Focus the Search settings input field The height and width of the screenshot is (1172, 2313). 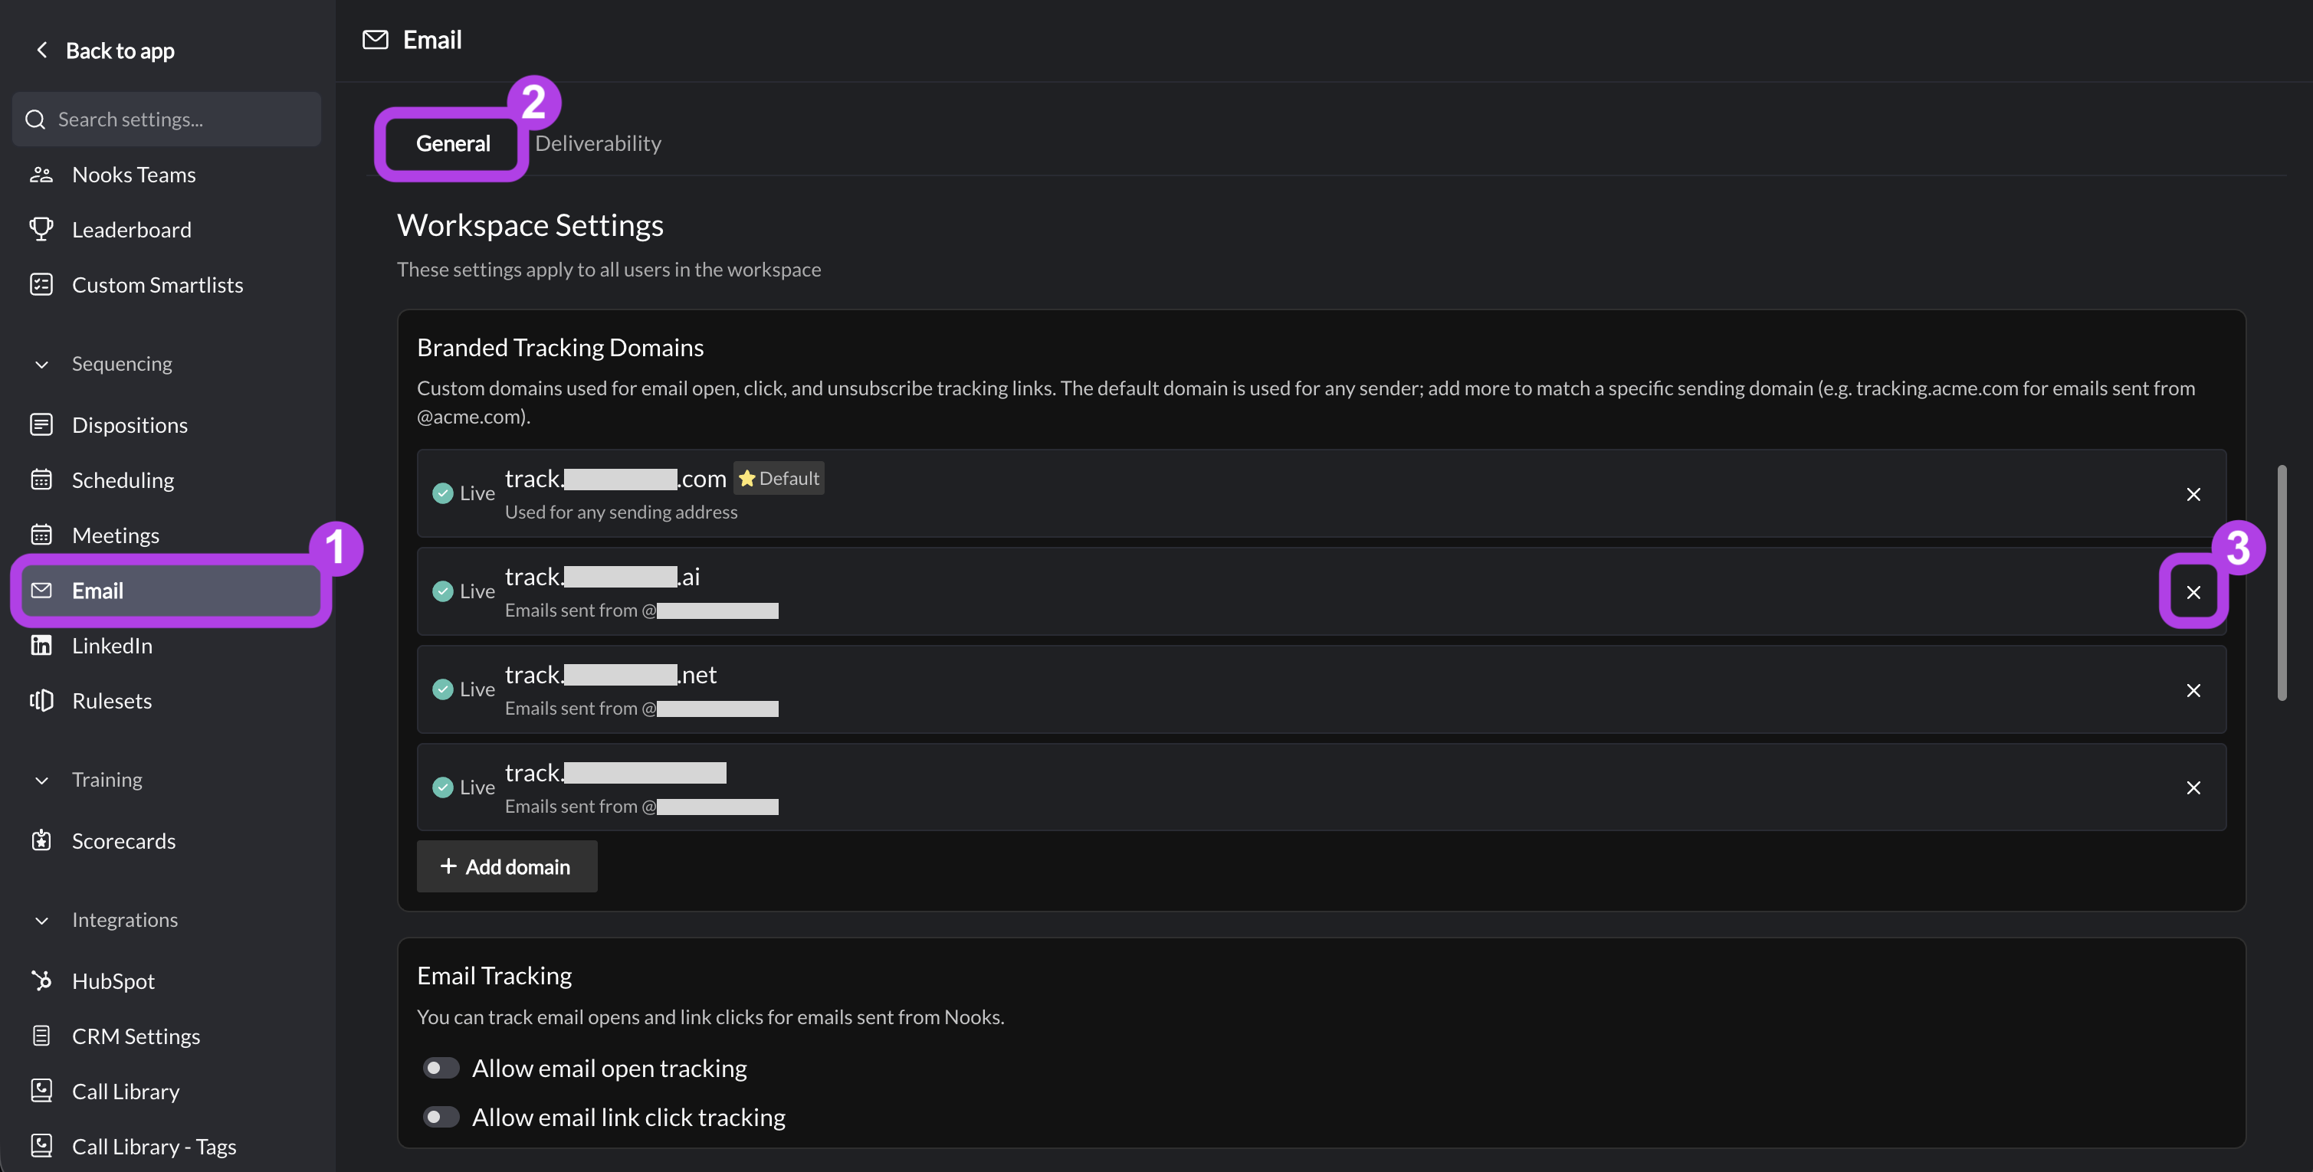click(x=167, y=119)
